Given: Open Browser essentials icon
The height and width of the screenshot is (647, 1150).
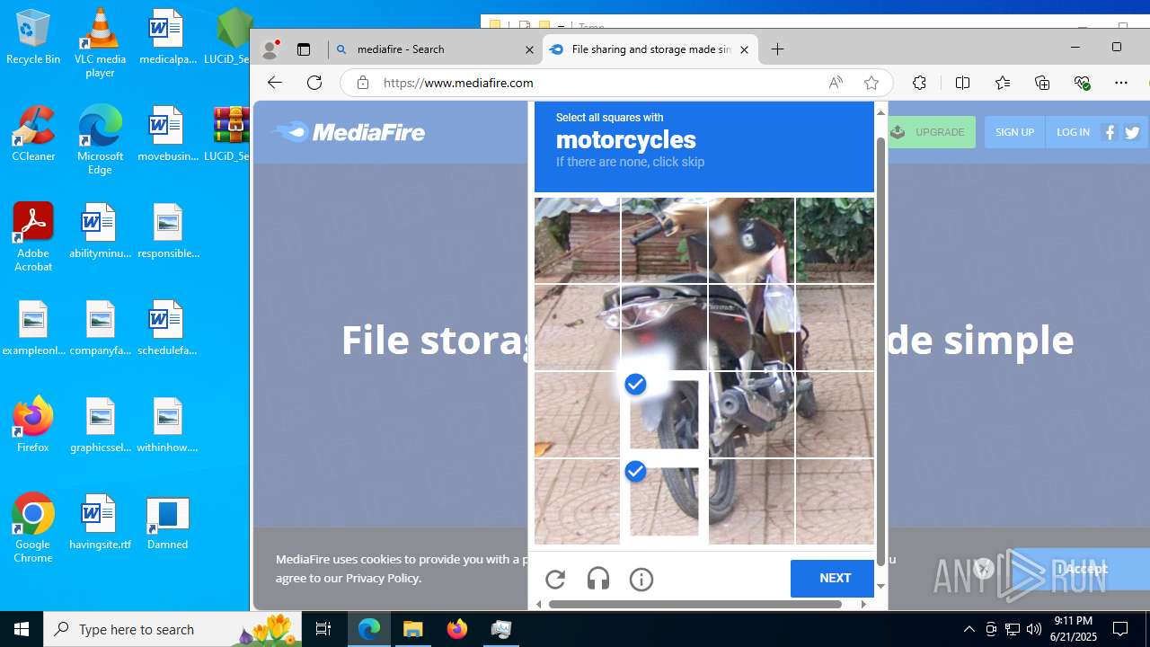Looking at the screenshot, I should click(x=1082, y=83).
